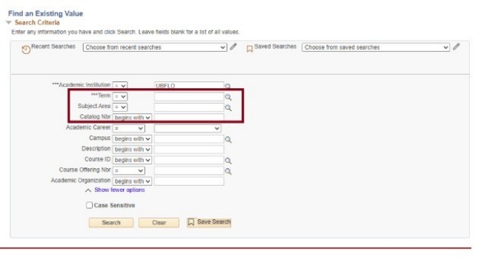Open Subject Area lookup magnifier icon
Screen dimensions: 504x274
click(x=228, y=107)
